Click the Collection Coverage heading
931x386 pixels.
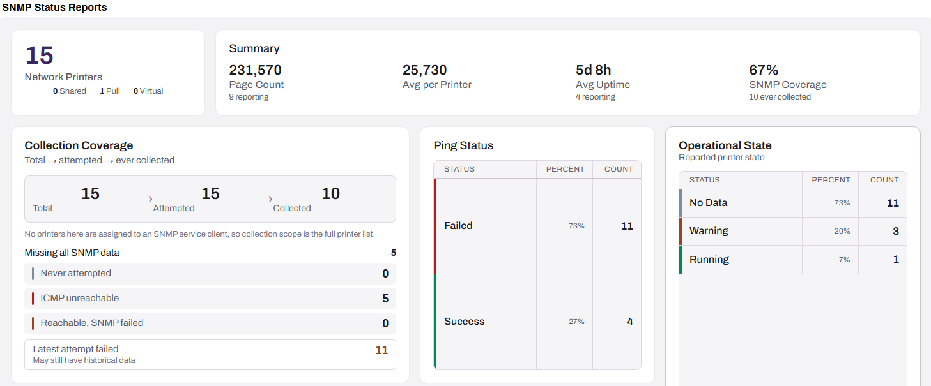(x=79, y=145)
